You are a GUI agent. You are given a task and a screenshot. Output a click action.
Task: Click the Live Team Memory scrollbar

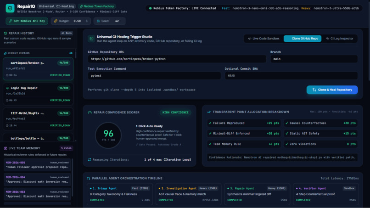click(72, 178)
